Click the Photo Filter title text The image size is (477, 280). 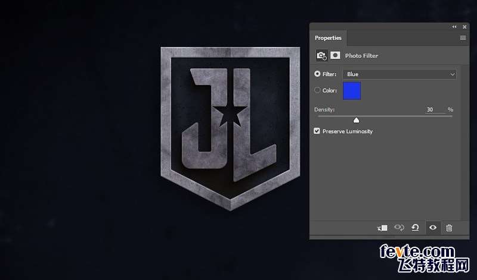361,56
